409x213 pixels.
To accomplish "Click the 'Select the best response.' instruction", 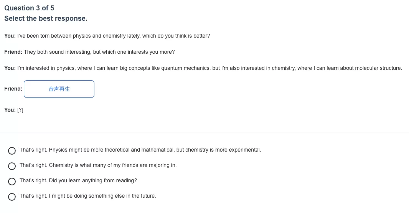I will coord(46,18).
